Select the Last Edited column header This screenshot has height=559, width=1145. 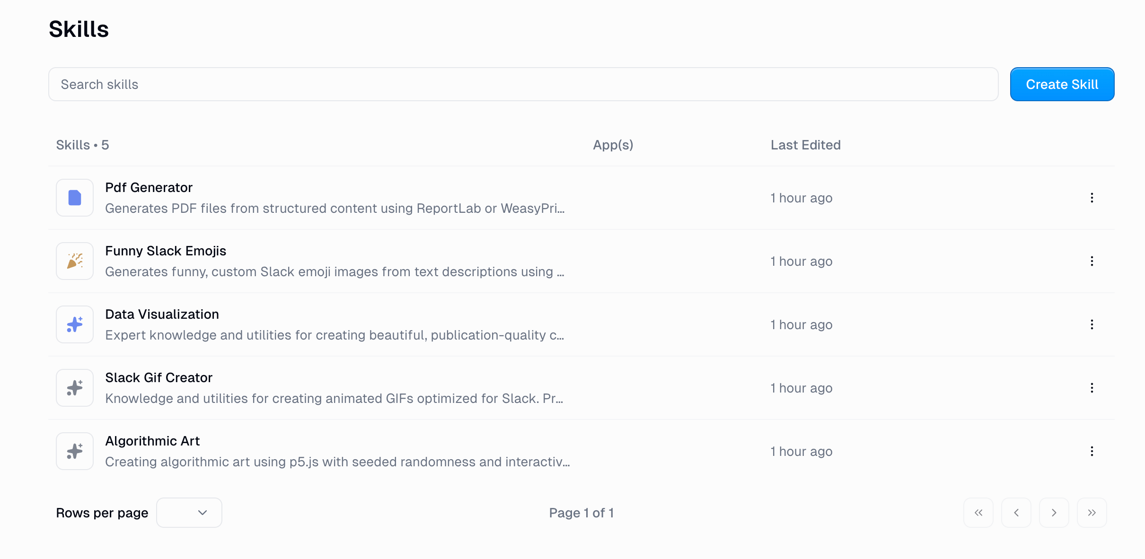coord(805,145)
